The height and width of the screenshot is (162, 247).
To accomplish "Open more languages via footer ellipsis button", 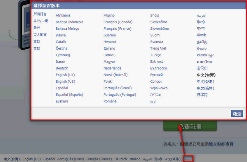I will coord(188,159).
